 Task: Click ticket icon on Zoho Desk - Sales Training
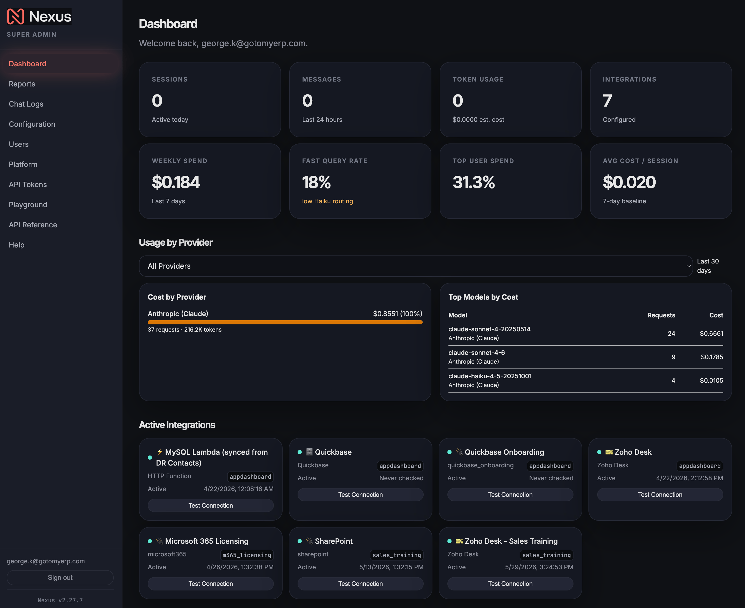(459, 541)
